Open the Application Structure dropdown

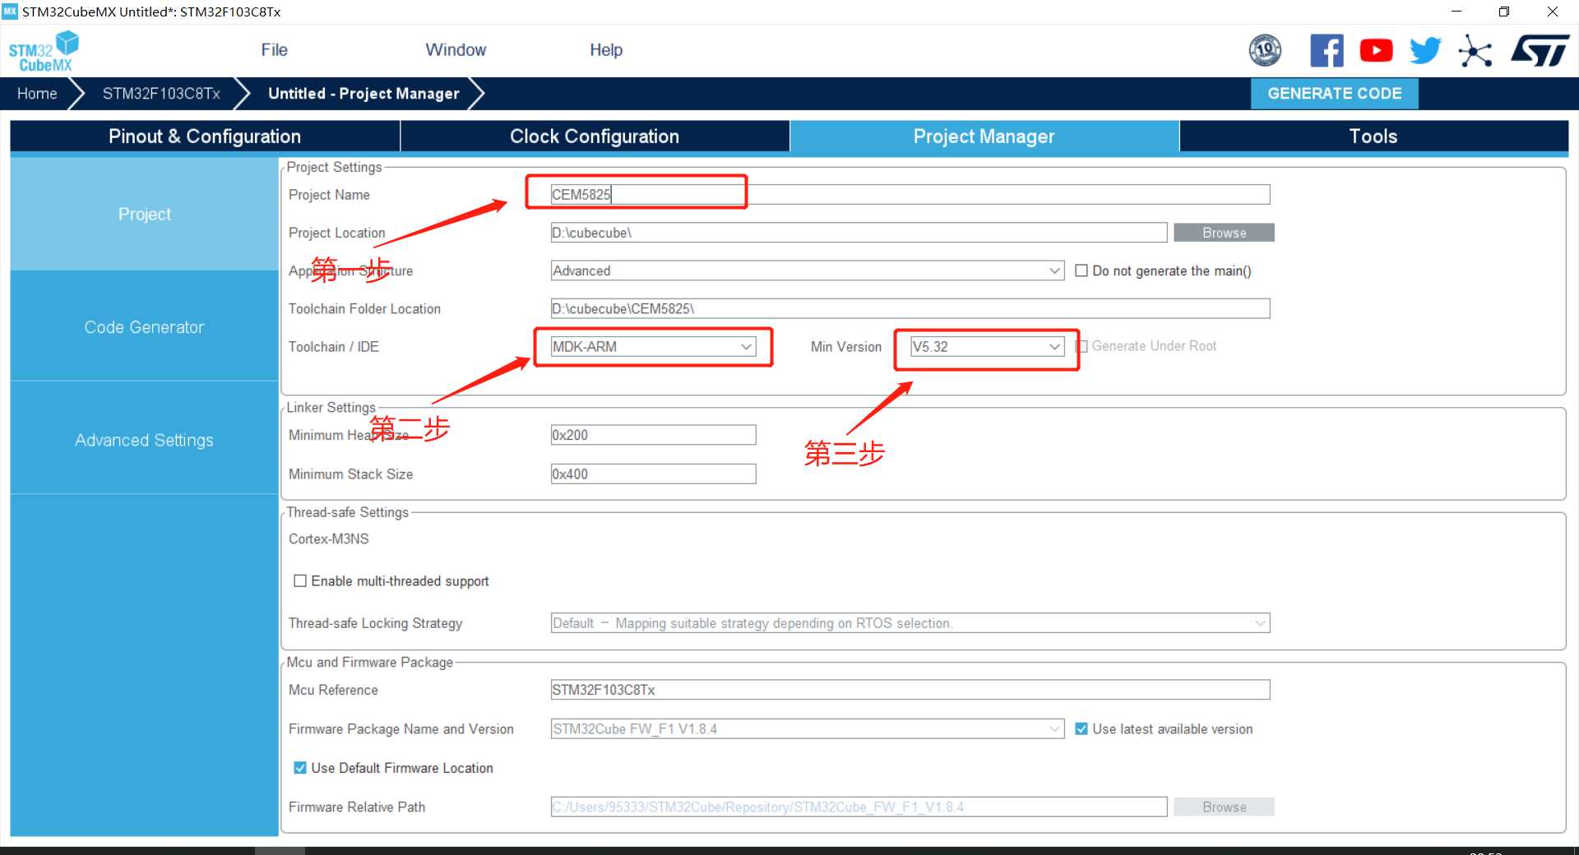pos(808,270)
